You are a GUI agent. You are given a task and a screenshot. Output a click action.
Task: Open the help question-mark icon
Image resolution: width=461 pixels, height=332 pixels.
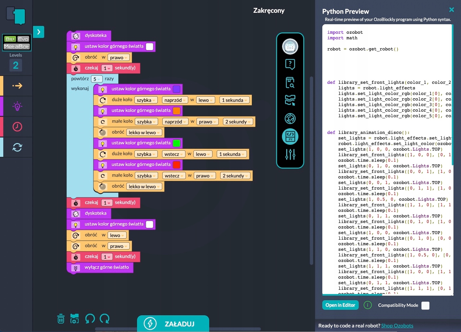coord(290,64)
